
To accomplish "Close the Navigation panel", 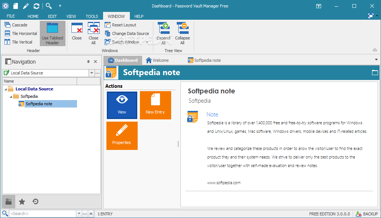I will point(96,62).
